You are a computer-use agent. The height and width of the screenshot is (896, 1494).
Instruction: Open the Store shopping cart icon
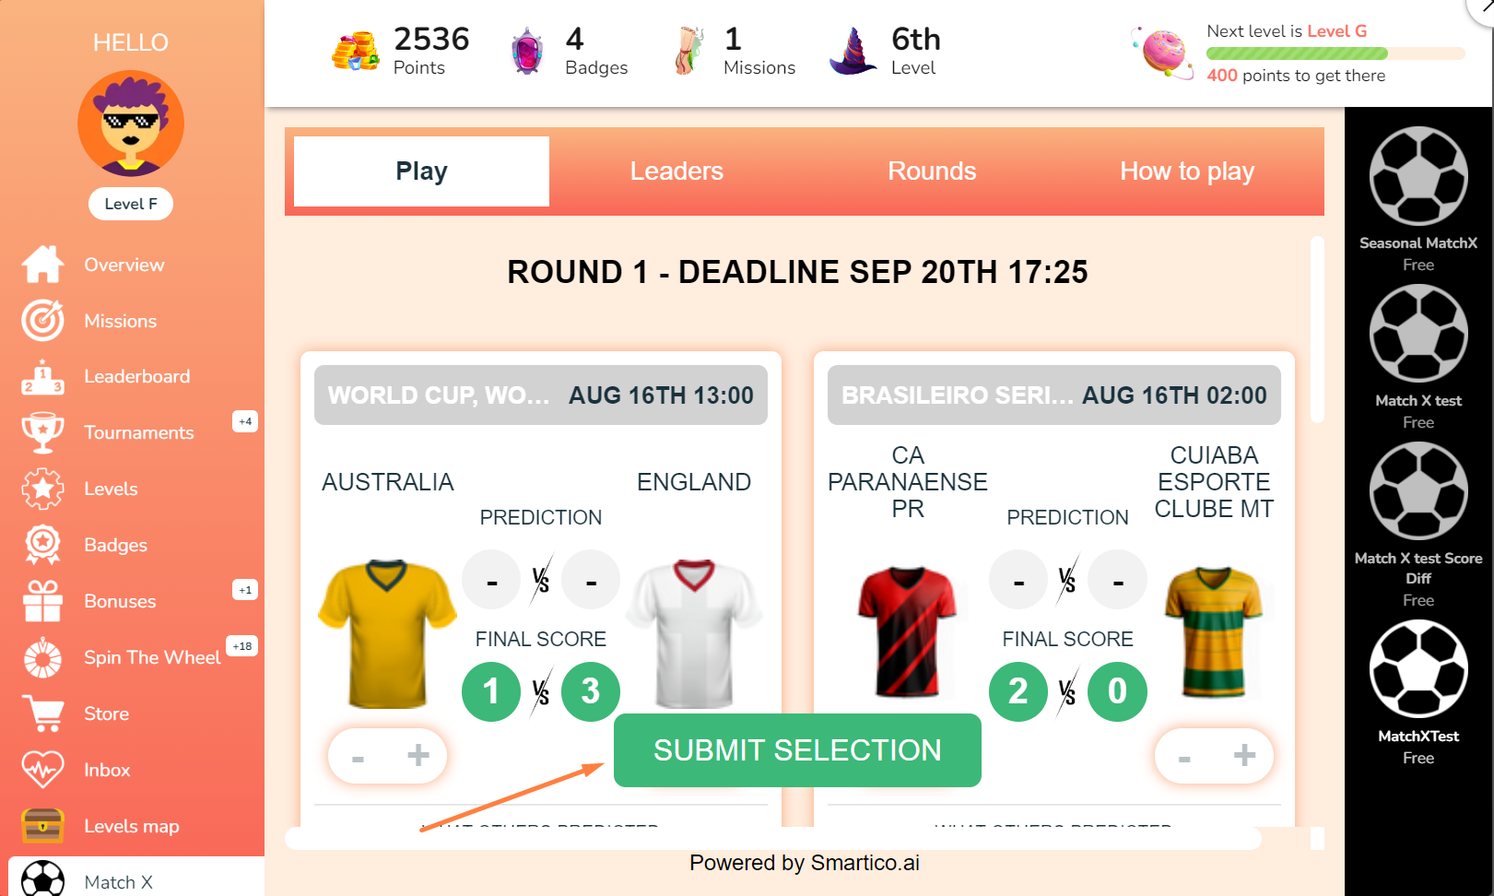pos(42,713)
